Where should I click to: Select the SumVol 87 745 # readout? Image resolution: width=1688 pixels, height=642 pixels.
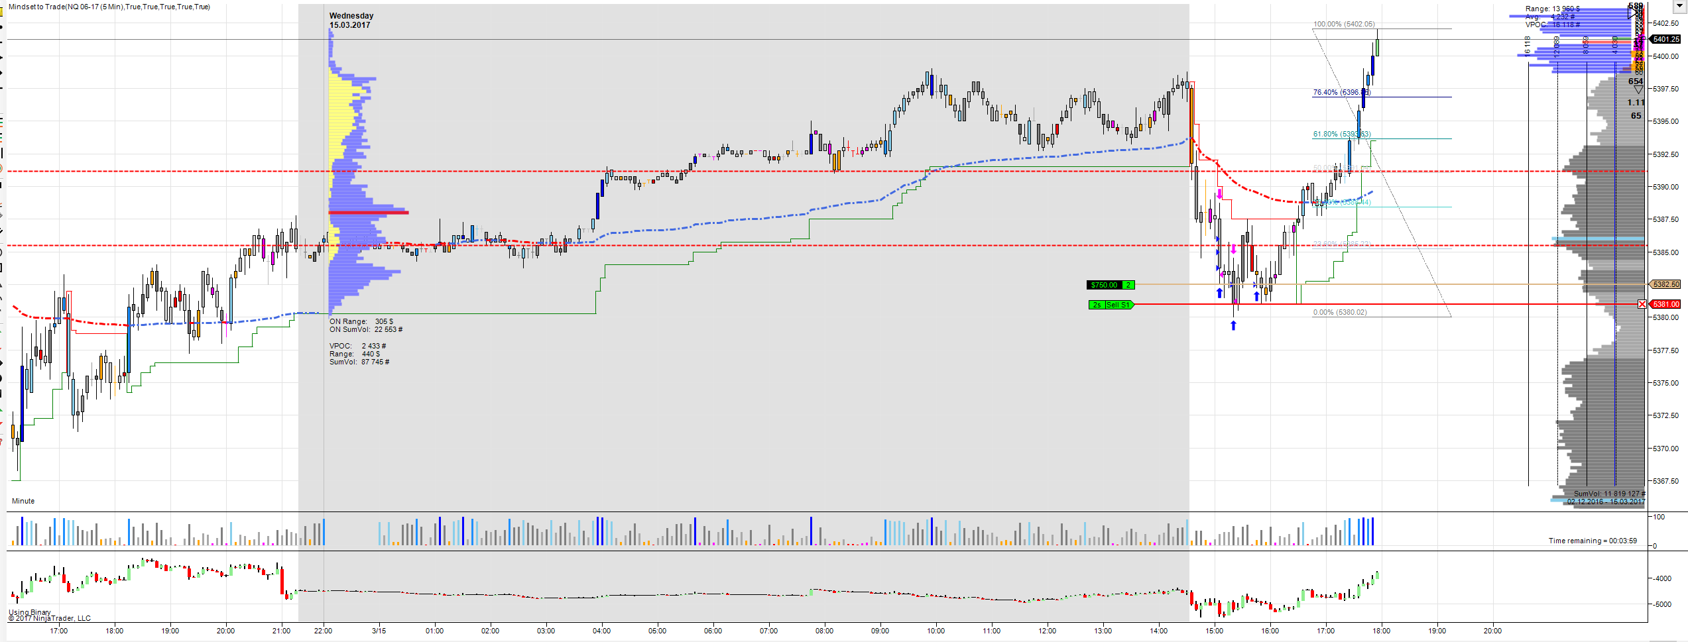[x=359, y=362]
